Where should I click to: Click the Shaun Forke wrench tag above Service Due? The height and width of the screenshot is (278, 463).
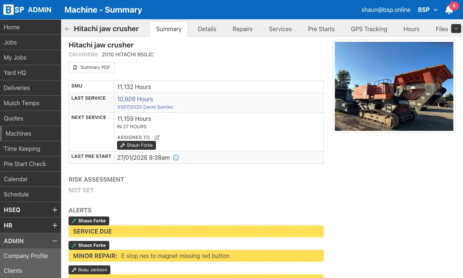(89, 221)
